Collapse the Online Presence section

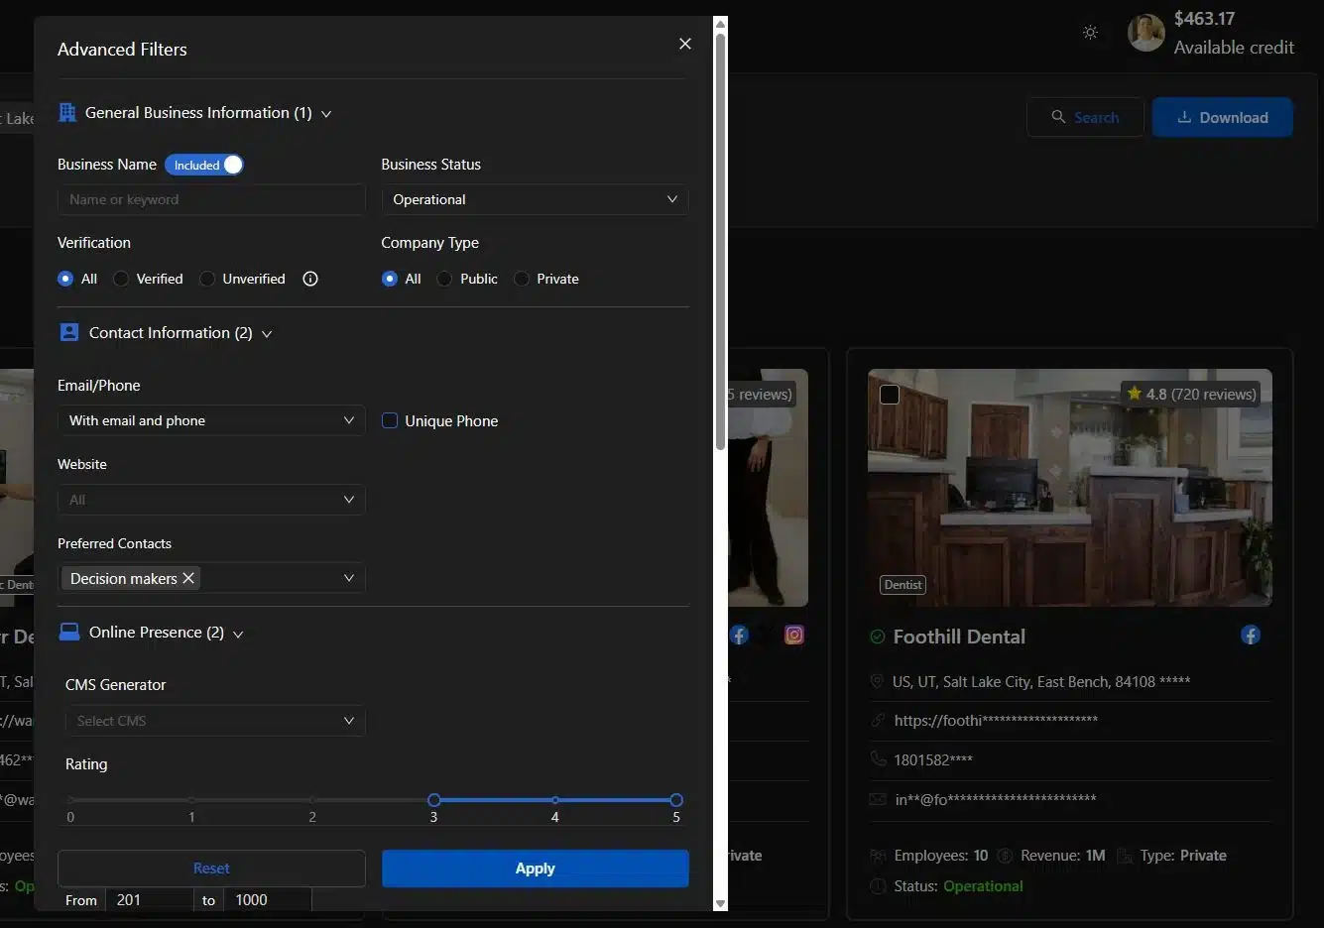tap(238, 634)
